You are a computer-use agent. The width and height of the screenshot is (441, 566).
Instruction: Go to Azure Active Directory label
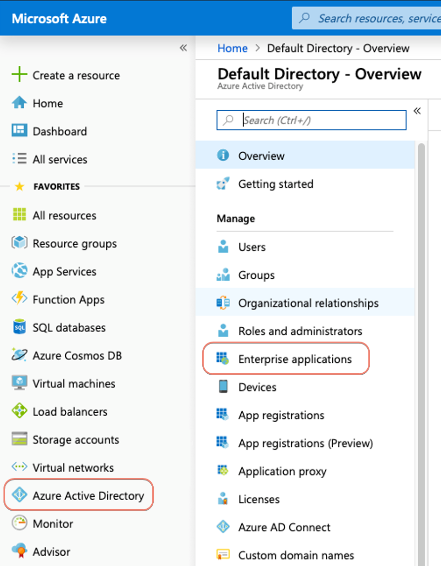coord(88,495)
